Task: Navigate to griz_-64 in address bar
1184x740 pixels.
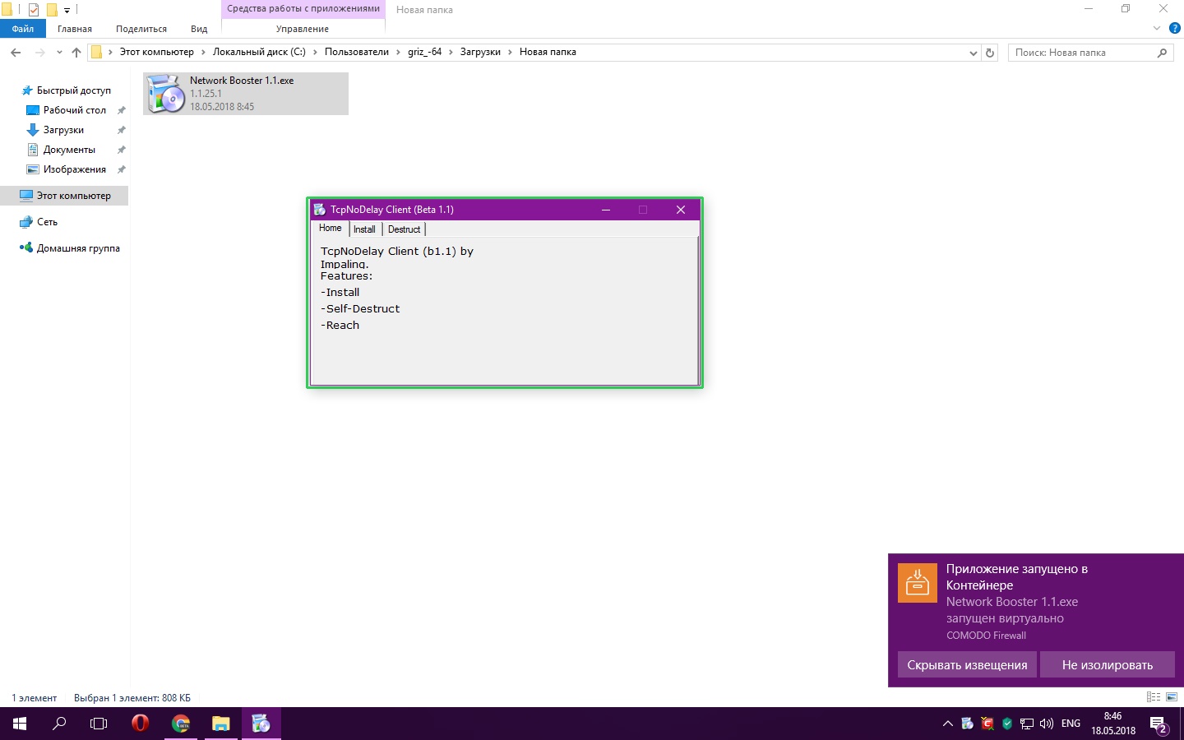Action: 424,52
